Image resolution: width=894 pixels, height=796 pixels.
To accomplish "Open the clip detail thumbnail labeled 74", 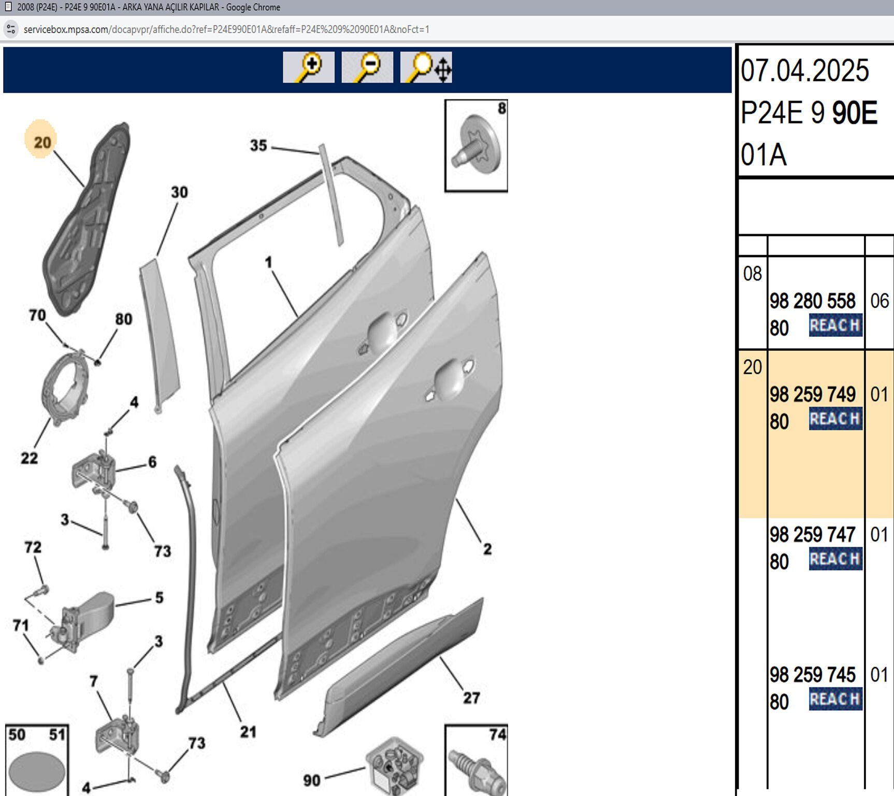I will pos(476,760).
